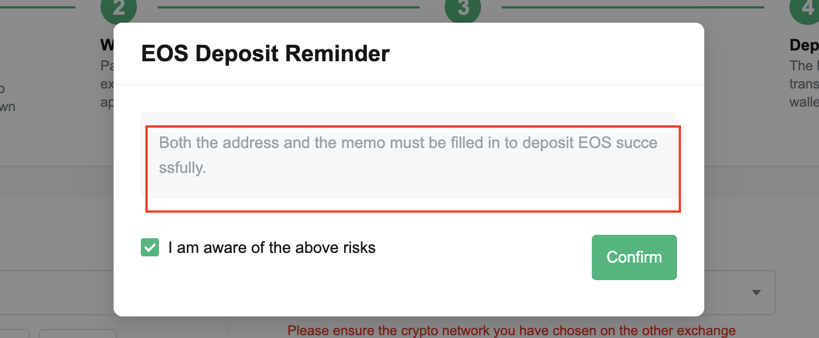The height and width of the screenshot is (338, 819).
Task: Click the second partially visible button at bottom left
Action: [77, 334]
